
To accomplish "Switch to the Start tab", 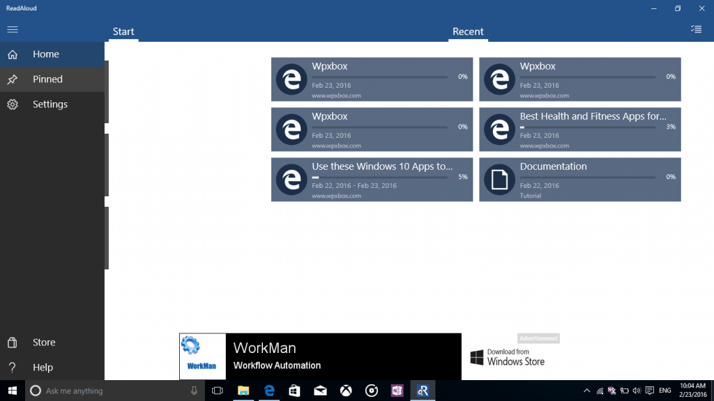I will (x=123, y=31).
